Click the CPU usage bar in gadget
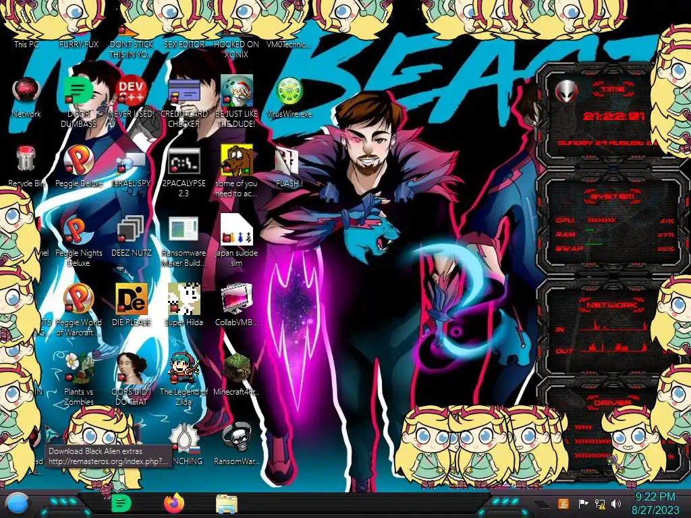 pos(602,220)
